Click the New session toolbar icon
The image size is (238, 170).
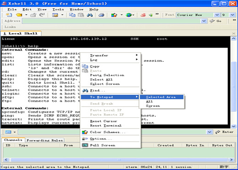pos(9,15)
